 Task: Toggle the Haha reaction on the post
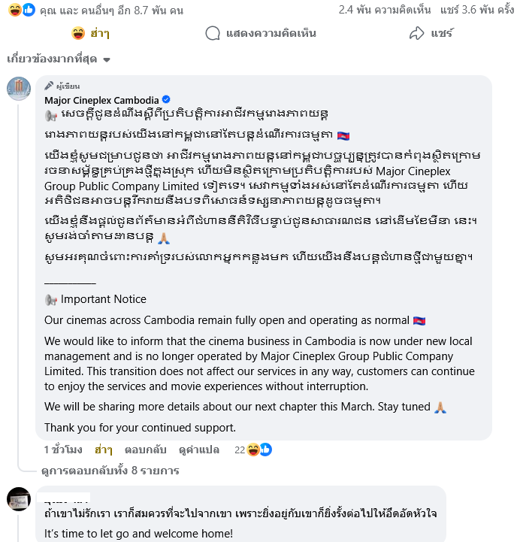tap(90, 33)
